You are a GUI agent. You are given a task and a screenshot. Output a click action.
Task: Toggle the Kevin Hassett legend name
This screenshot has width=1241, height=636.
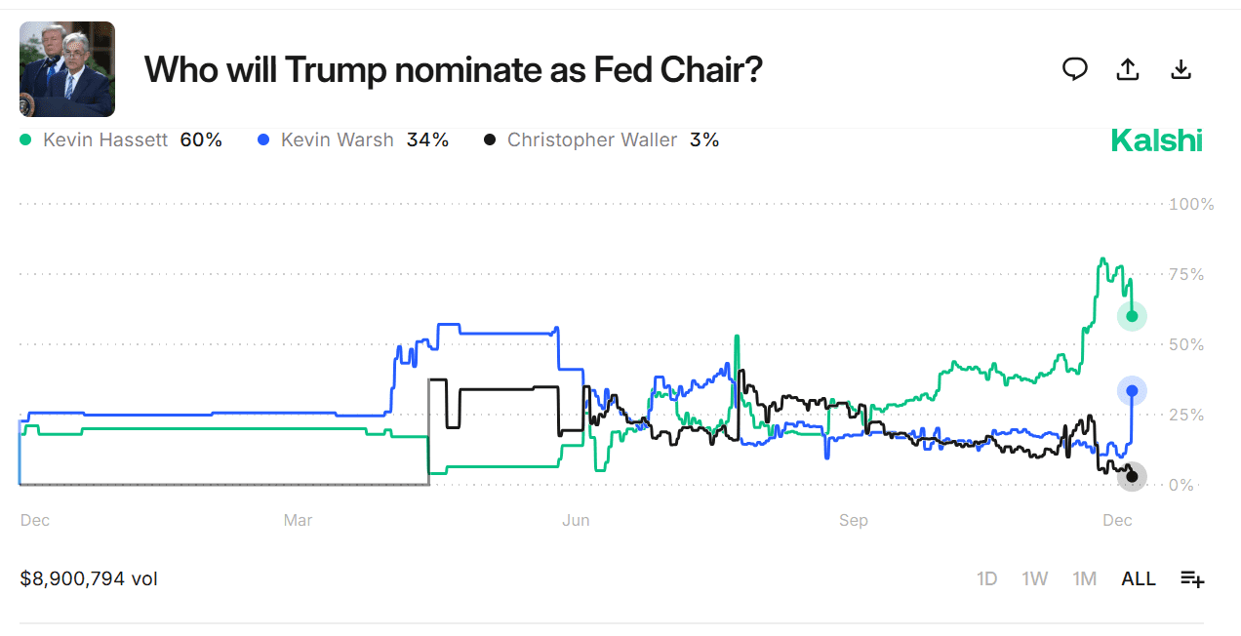[107, 140]
